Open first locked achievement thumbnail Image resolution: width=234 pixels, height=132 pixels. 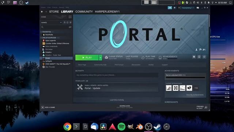[x=169, y=88]
